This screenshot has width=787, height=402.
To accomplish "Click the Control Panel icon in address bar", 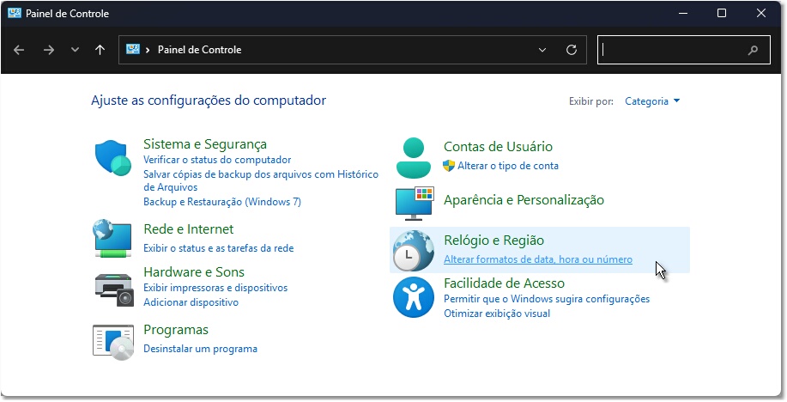I will 132,49.
